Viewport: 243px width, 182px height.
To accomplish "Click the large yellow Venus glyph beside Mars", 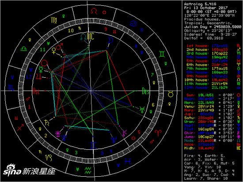I will coord(53,51).
